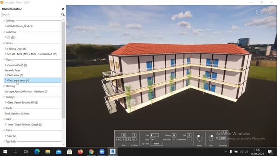Collapse the Railings category

(4, 97)
